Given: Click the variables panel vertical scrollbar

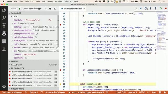Looking at the screenshot, I should 58,31.
